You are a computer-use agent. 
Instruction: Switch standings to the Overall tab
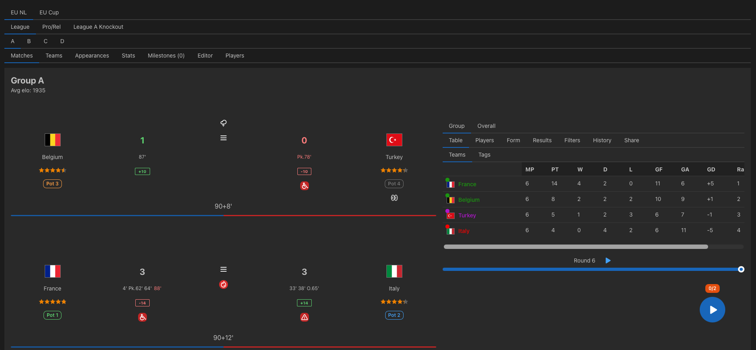(486, 126)
